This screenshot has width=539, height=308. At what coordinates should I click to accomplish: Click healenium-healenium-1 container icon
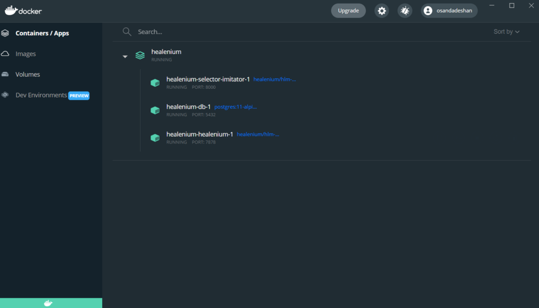(155, 138)
